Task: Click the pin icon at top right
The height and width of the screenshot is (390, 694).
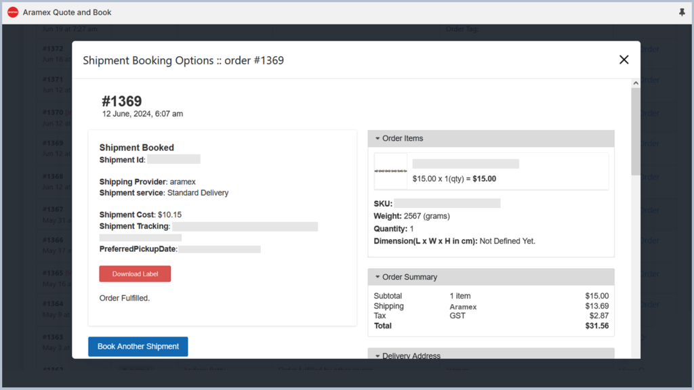Action: click(x=682, y=12)
